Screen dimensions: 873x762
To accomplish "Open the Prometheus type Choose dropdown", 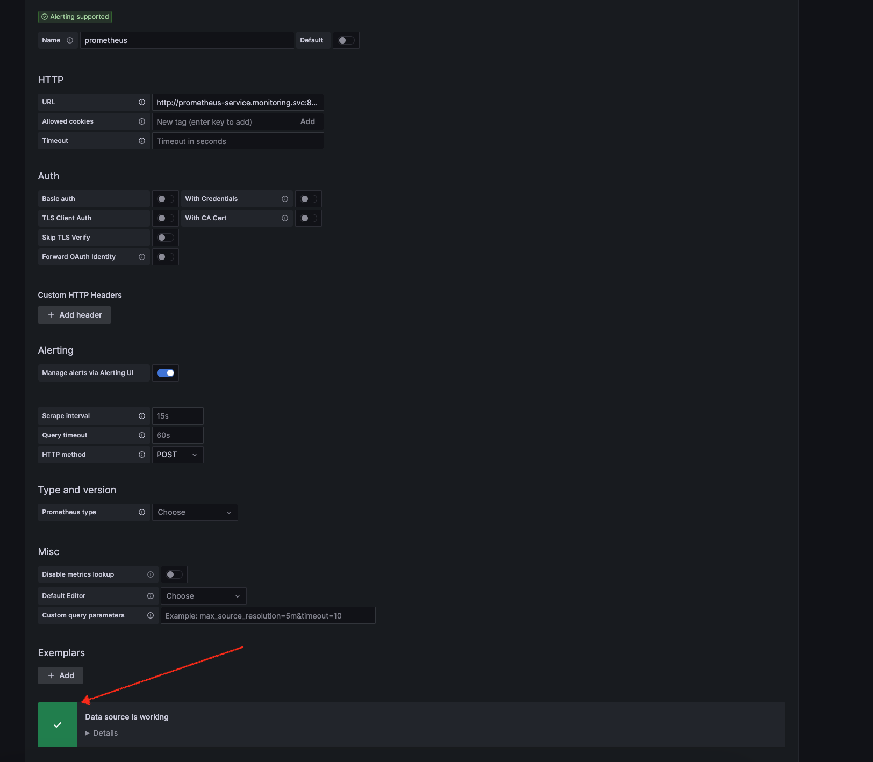I will point(195,512).
